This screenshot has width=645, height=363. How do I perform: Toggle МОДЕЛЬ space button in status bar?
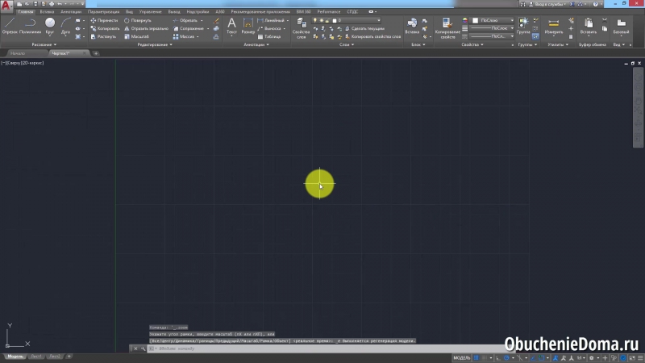pos(461,358)
